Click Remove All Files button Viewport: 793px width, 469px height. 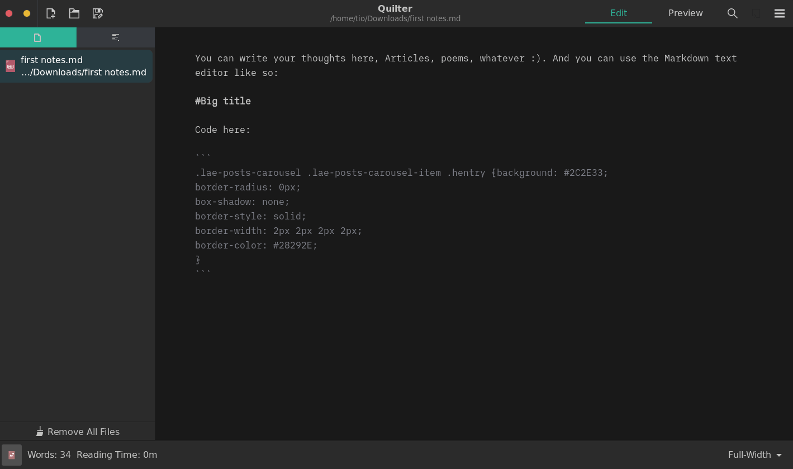tap(78, 432)
